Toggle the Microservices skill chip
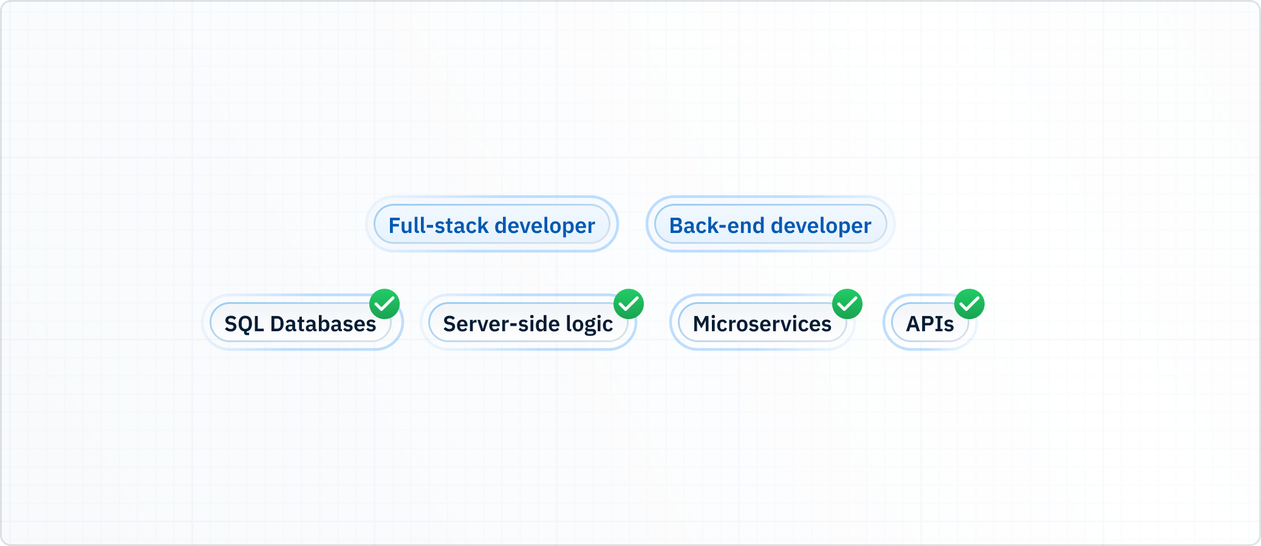The width and height of the screenshot is (1261, 546). click(x=762, y=324)
